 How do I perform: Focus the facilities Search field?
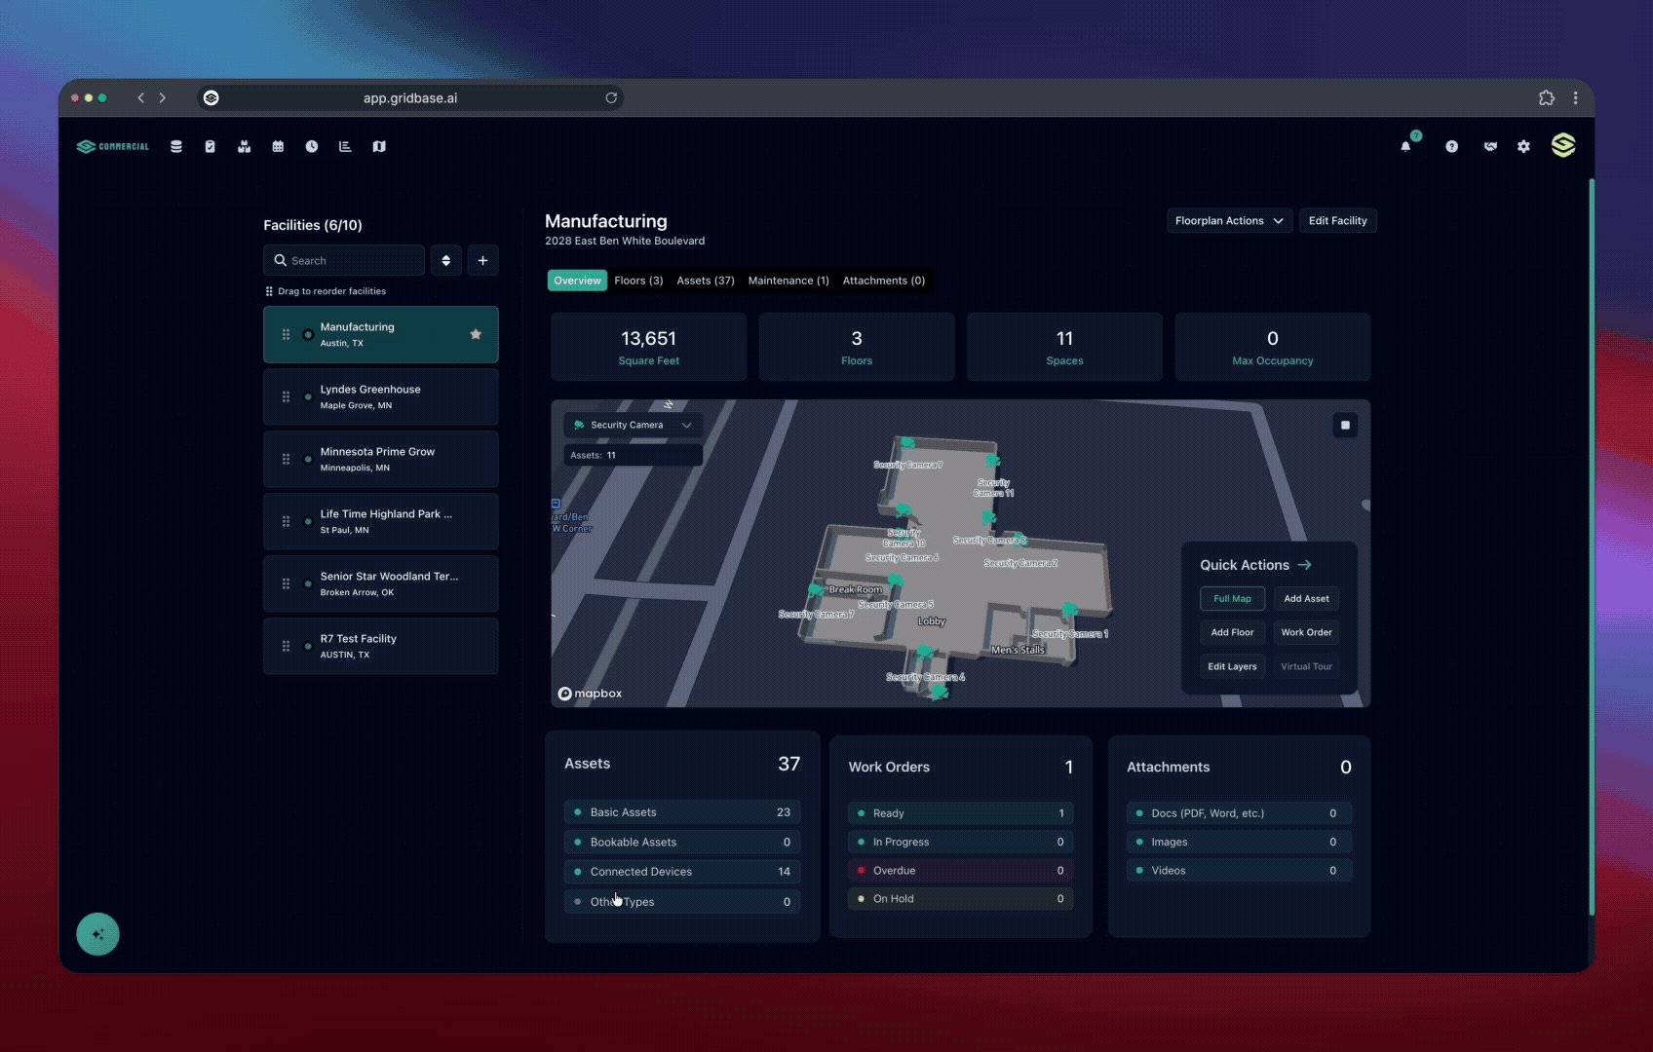tap(344, 261)
